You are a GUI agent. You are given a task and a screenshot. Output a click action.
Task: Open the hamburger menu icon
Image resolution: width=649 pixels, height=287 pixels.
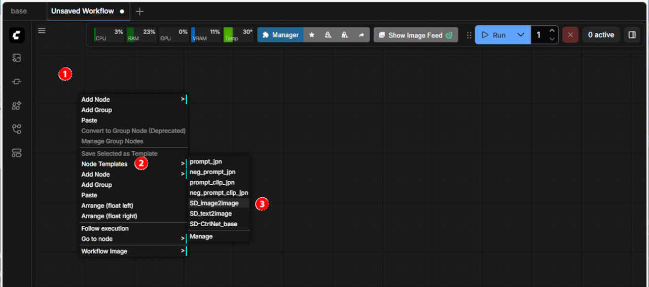point(42,31)
